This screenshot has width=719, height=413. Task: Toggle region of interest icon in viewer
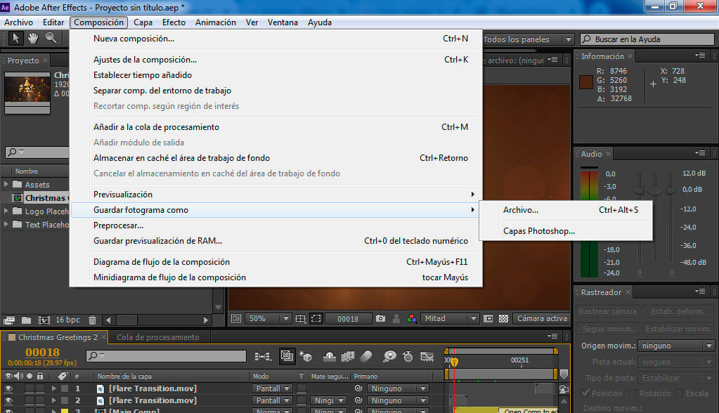point(488,319)
